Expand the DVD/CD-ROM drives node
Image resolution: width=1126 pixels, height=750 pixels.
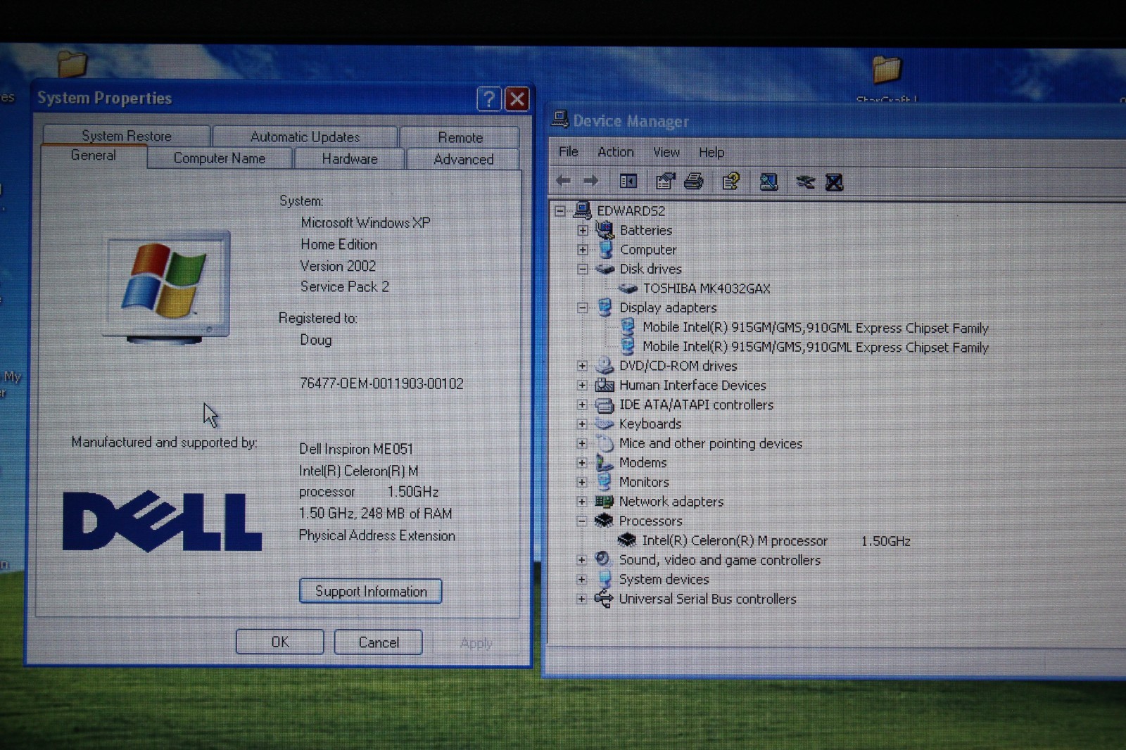tap(582, 366)
